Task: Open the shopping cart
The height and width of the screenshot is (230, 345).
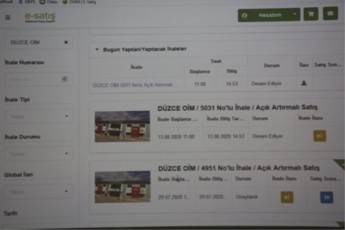Action: 310,15
